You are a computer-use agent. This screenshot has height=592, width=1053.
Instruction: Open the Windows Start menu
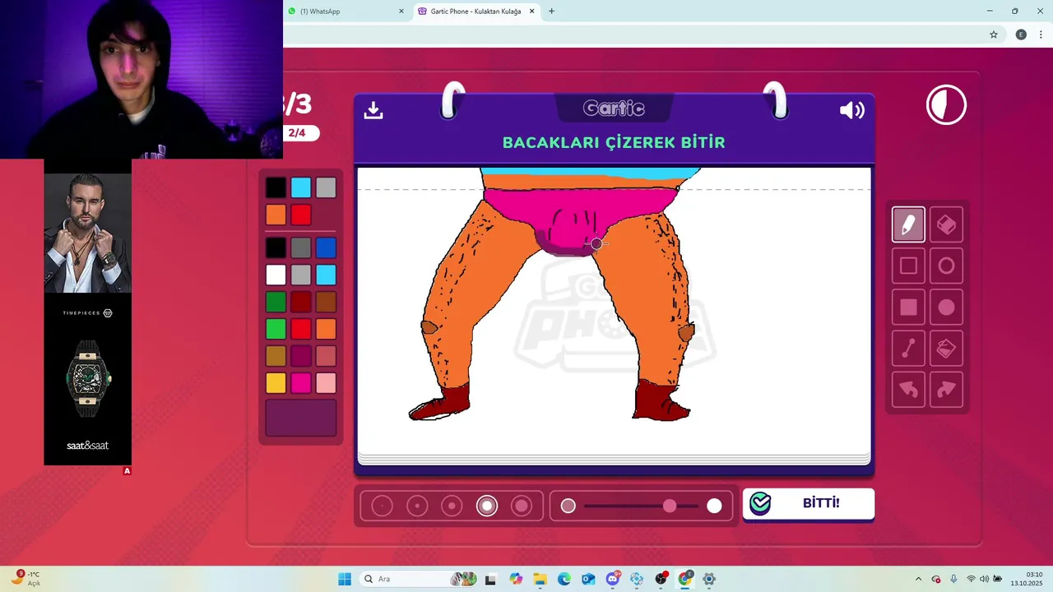[x=345, y=579]
